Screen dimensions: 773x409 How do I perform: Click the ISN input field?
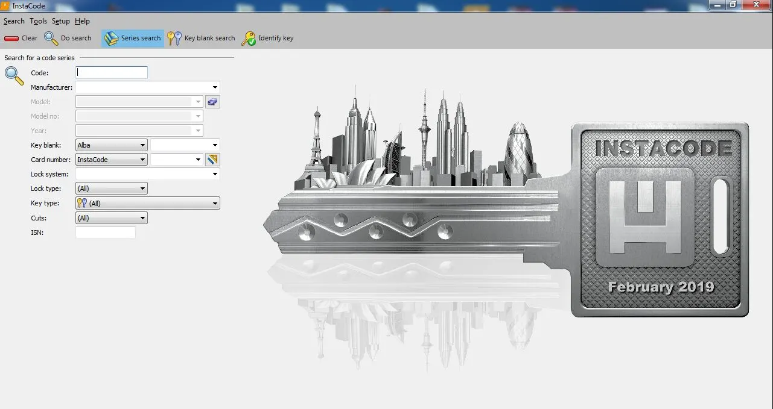[x=106, y=233]
